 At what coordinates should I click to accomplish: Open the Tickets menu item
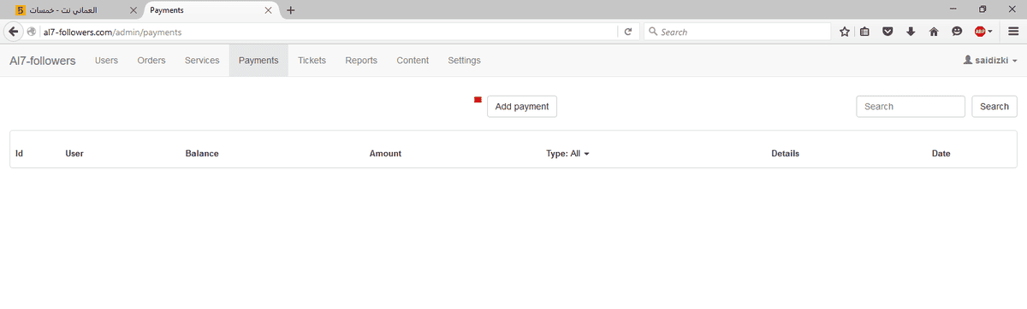click(x=312, y=61)
